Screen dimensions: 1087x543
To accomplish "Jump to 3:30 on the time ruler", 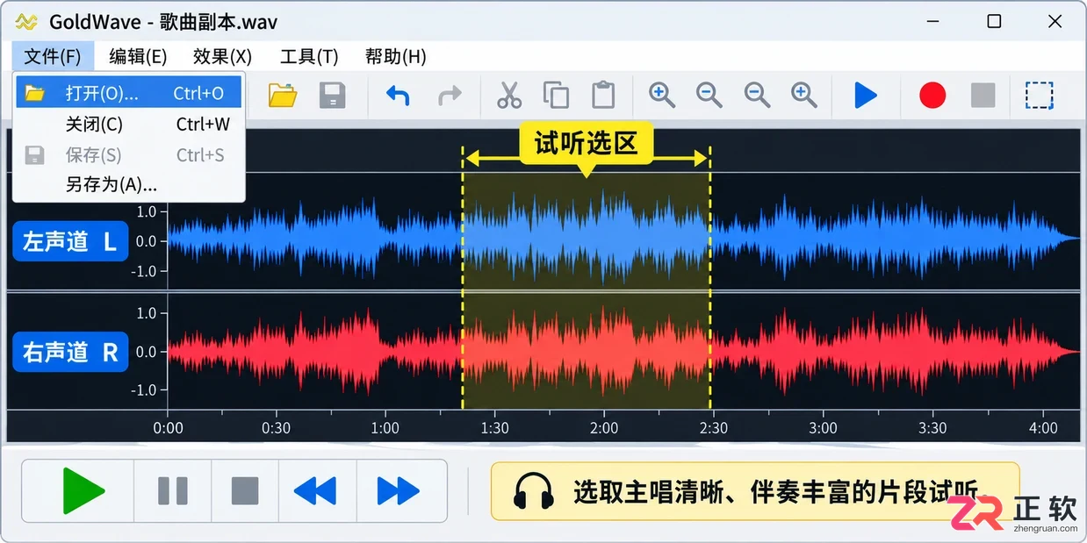I will click(932, 428).
